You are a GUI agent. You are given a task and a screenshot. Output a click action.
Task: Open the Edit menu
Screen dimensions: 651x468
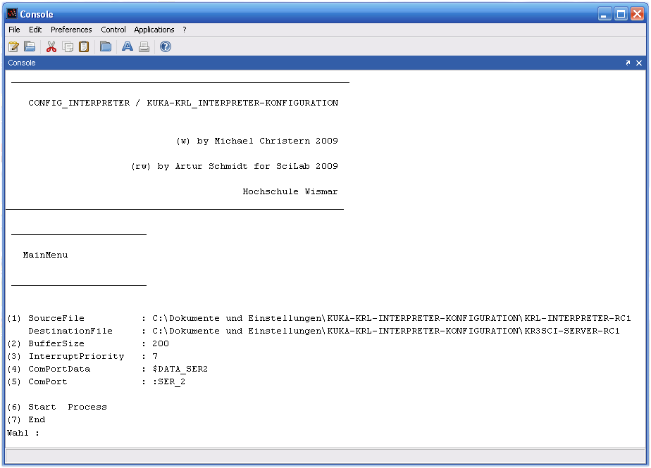(35, 30)
